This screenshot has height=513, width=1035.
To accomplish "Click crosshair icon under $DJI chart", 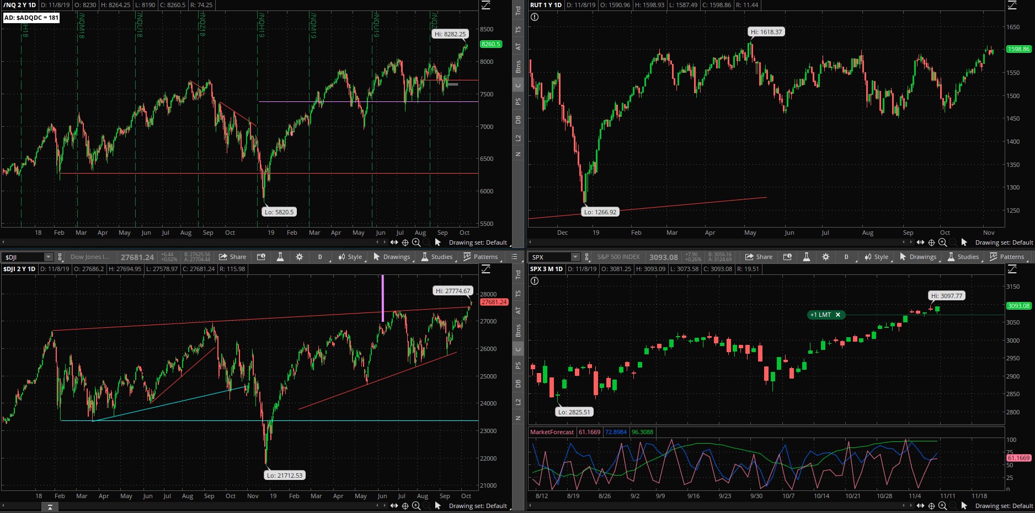I will coord(405,506).
